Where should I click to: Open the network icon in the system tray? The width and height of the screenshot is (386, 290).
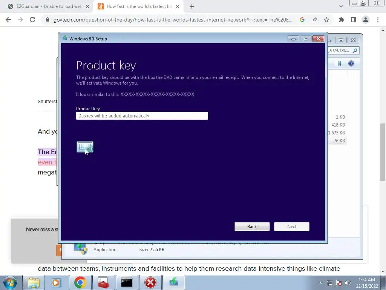point(329,283)
